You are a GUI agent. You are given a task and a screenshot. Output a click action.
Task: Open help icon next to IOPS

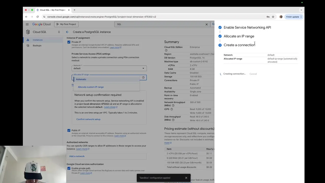[x=172, y=109]
